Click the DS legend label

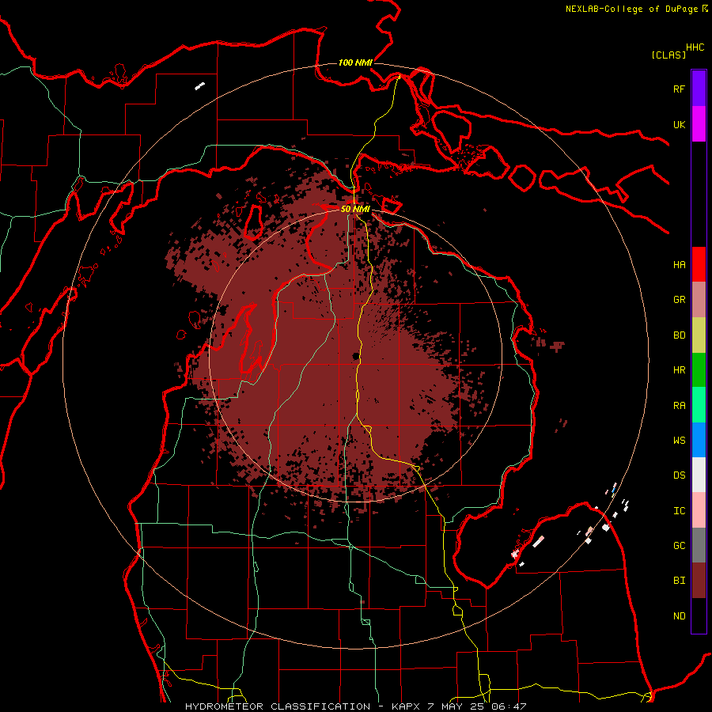[679, 475]
